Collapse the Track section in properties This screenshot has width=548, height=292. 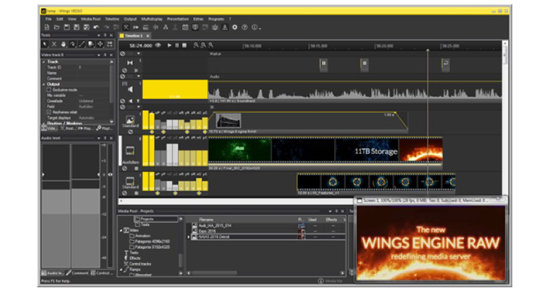(x=44, y=62)
